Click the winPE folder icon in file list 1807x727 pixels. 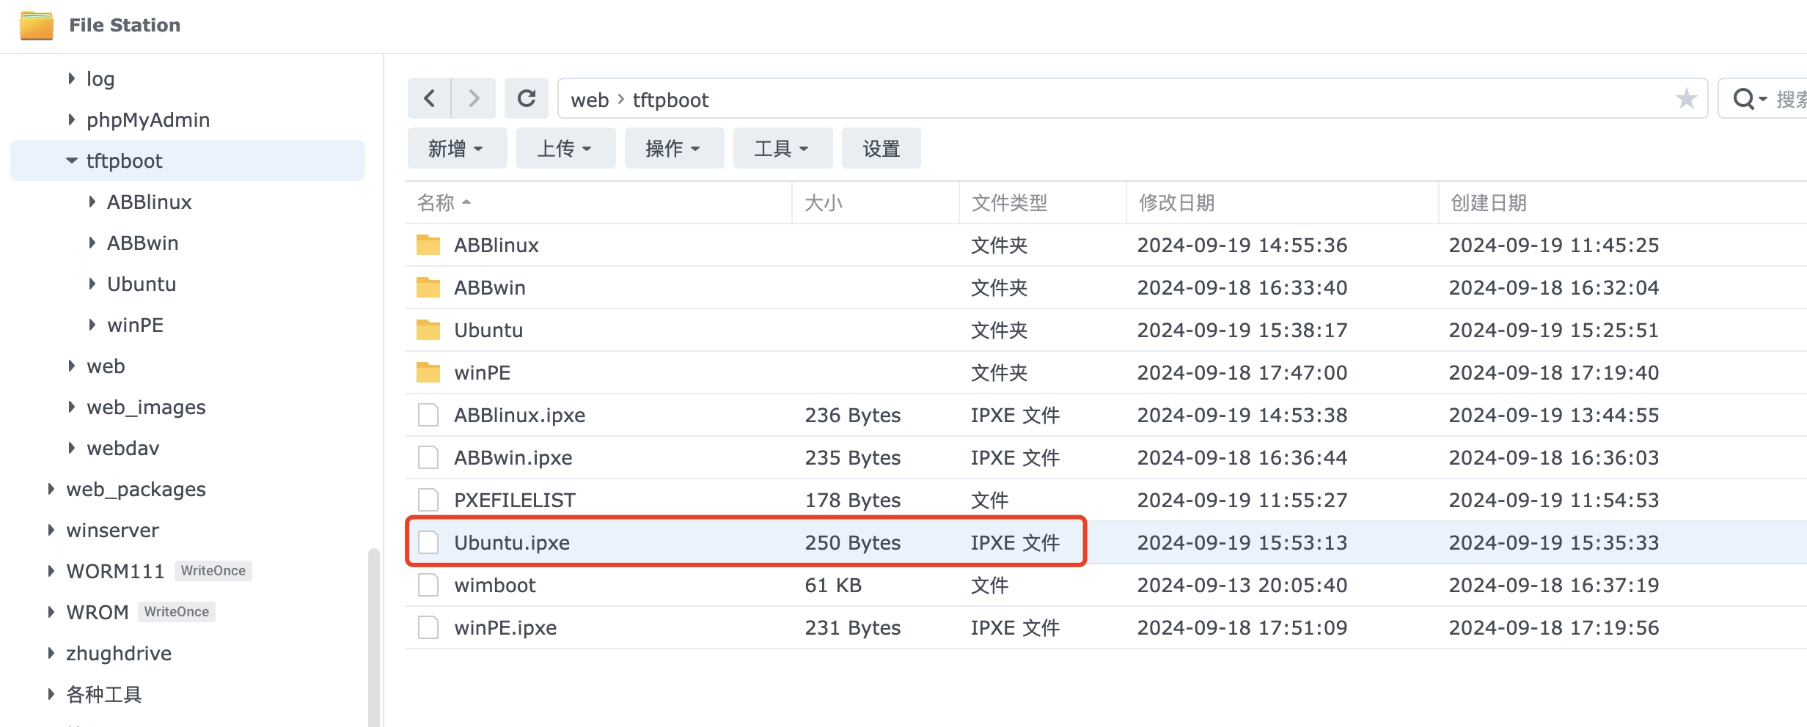click(x=428, y=372)
